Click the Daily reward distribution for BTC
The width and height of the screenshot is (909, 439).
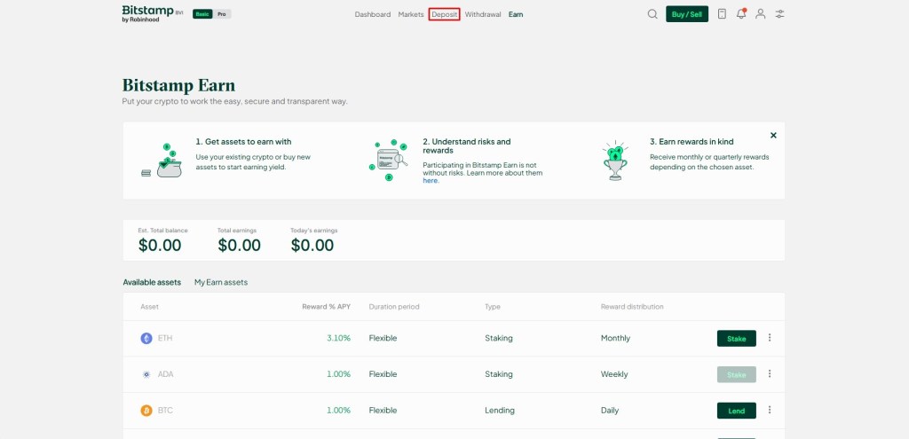pos(610,411)
